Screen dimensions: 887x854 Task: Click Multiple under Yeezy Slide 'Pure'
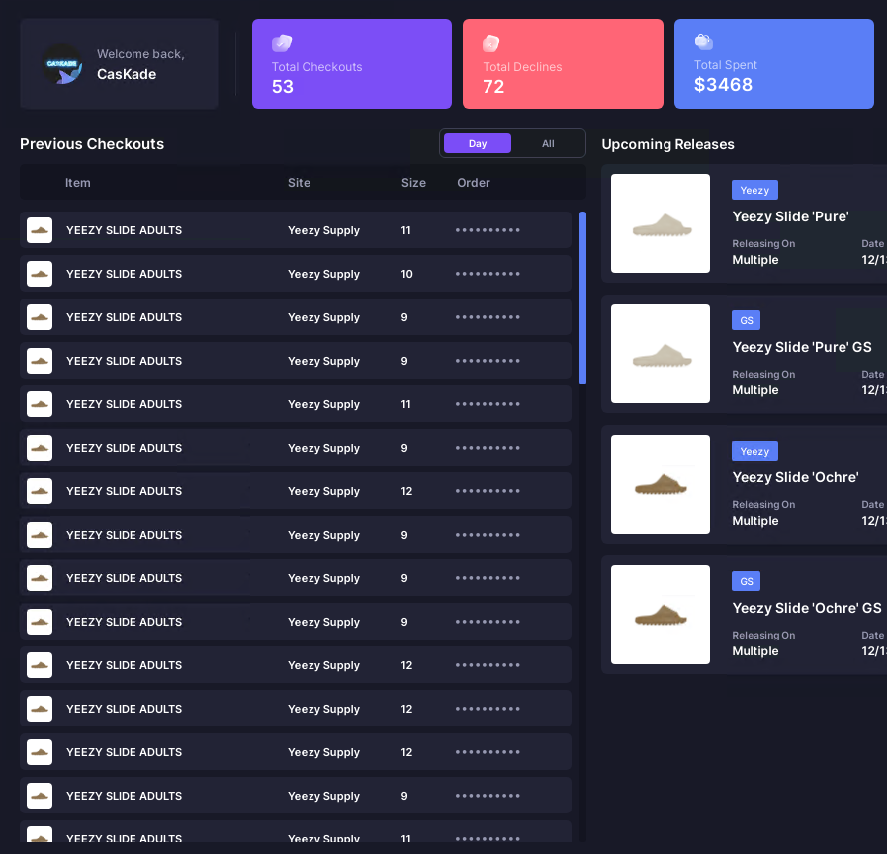tap(755, 260)
